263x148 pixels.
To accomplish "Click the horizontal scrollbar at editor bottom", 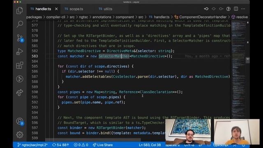I will 93,140.
